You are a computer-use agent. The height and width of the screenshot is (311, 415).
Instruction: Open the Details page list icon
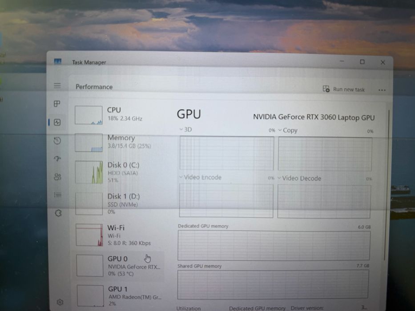pyautogui.click(x=58, y=195)
